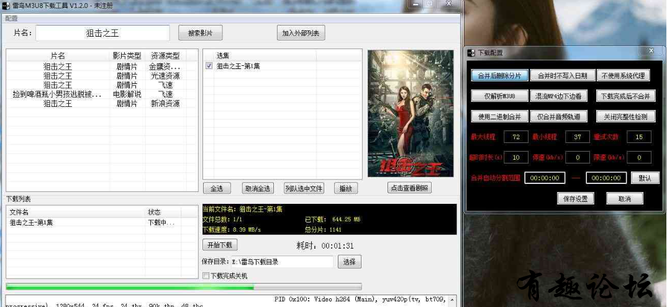Click the 最大线程 value field
Viewport: 667px width, 307px height.
tap(515, 137)
